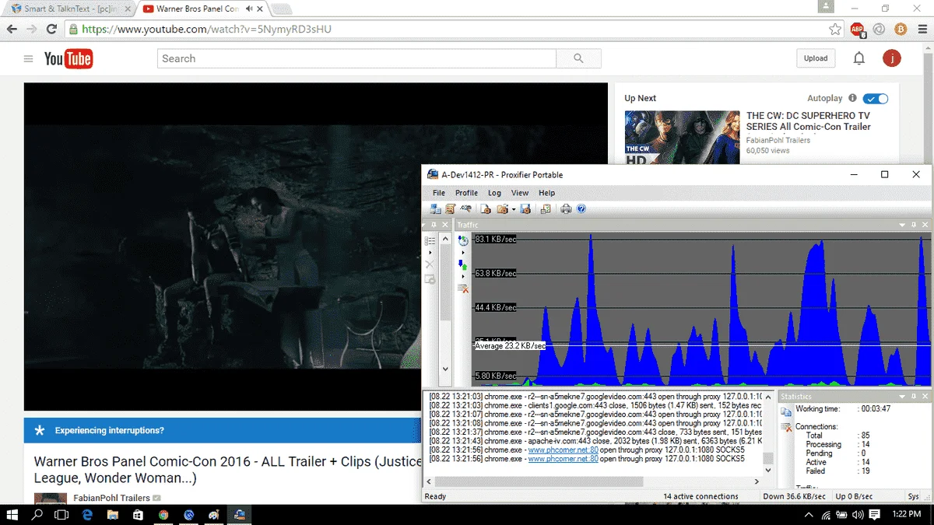Mute the Warner Bros tab audio icon
Image resolution: width=934 pixels, height=525 pixels.
(x=249, y=9)
